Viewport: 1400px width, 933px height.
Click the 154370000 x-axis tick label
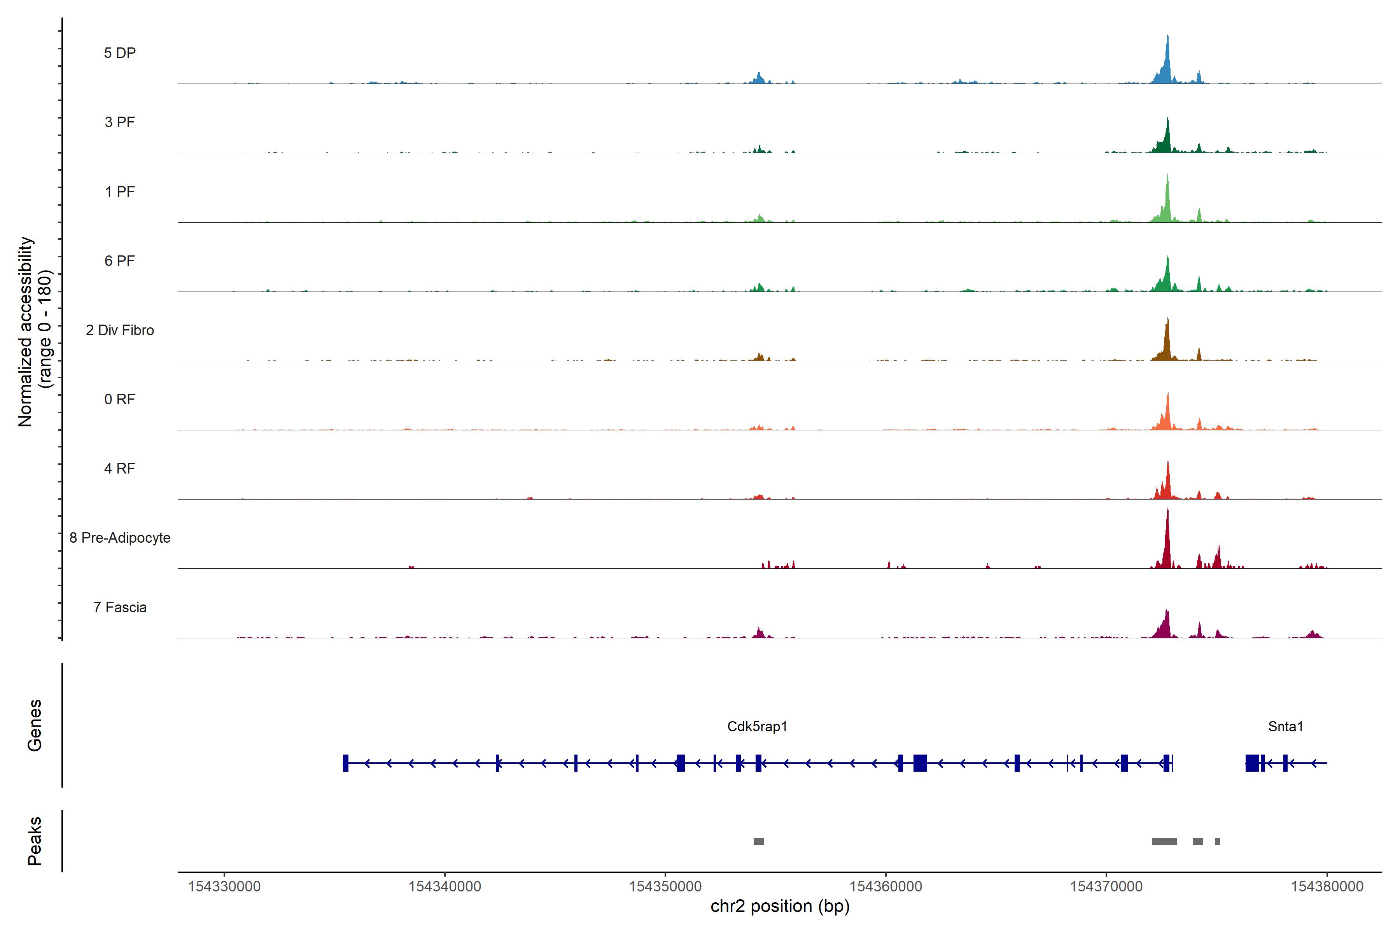[1106, 886]
